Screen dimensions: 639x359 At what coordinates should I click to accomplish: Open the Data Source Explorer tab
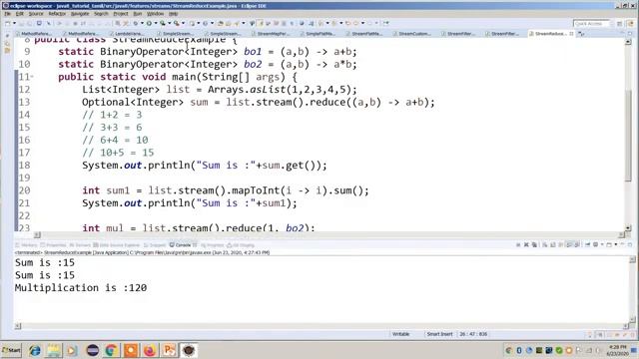(117, 245)
